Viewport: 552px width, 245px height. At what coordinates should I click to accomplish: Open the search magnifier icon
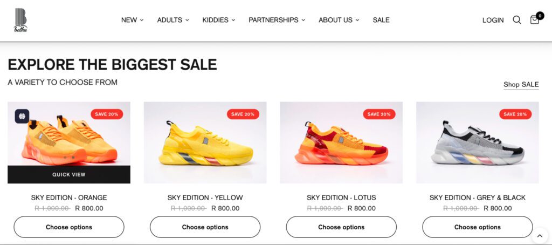(x=516, y=20)
